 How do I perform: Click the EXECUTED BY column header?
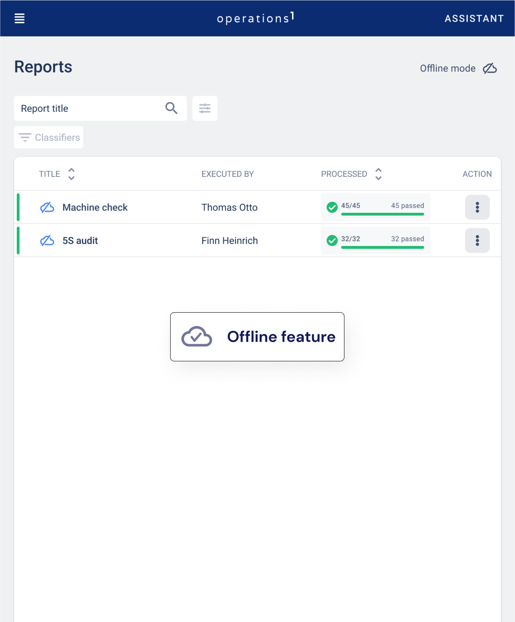[227, 174]
